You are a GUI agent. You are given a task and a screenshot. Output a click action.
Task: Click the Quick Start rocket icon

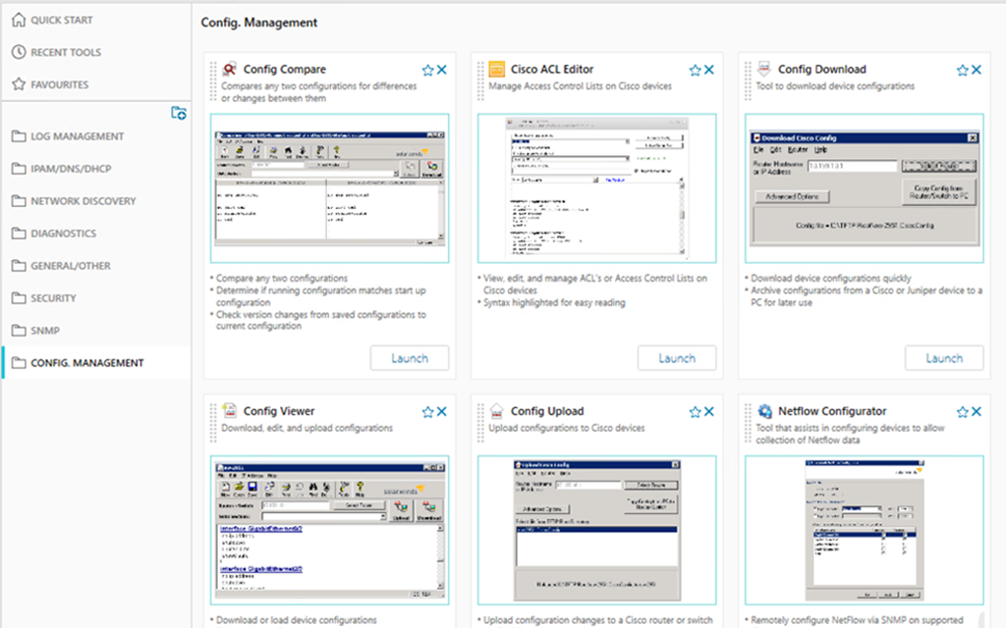pos(18,20)
